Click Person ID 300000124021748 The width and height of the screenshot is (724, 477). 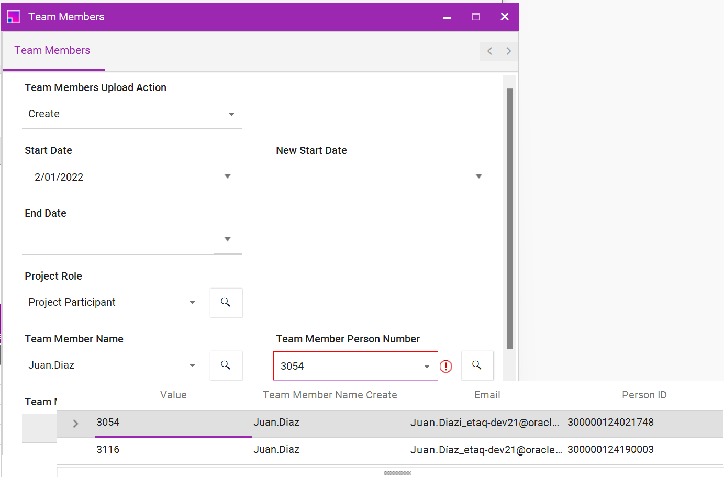pyautogui.click(x=610, y=422)
